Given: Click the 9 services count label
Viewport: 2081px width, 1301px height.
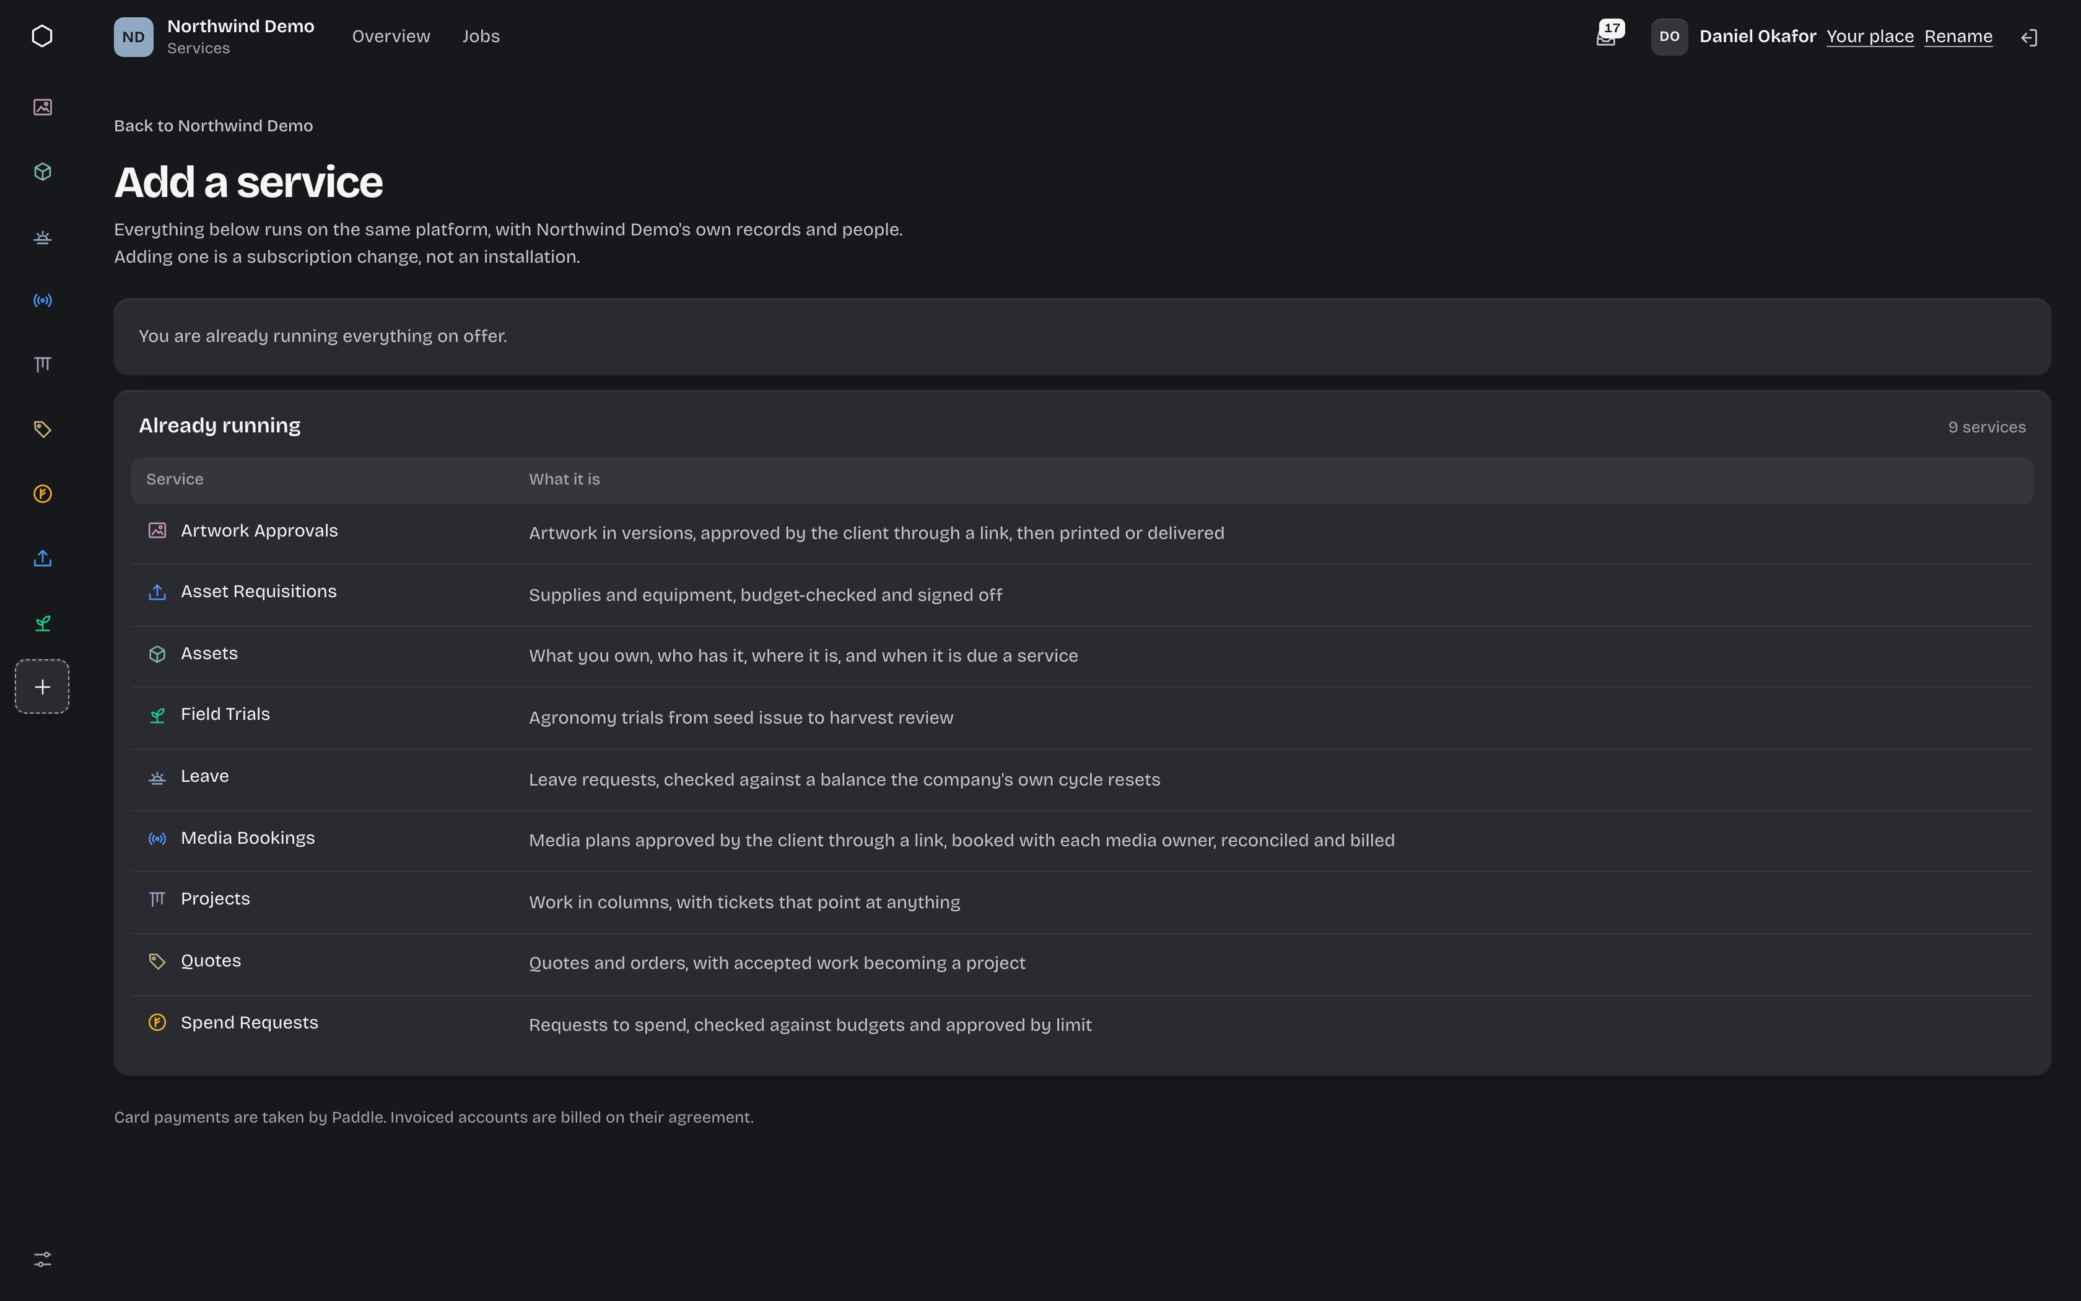Looking at the screenshot, I should pos(1986,427).
